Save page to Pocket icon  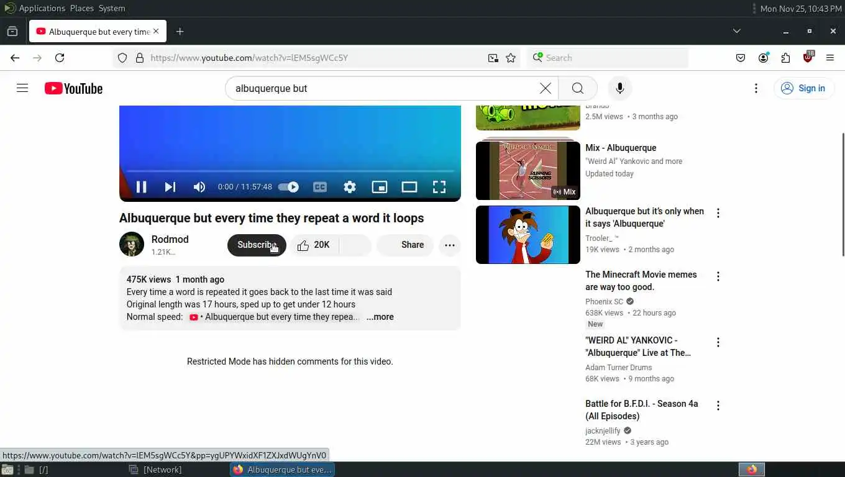(741, 58)
